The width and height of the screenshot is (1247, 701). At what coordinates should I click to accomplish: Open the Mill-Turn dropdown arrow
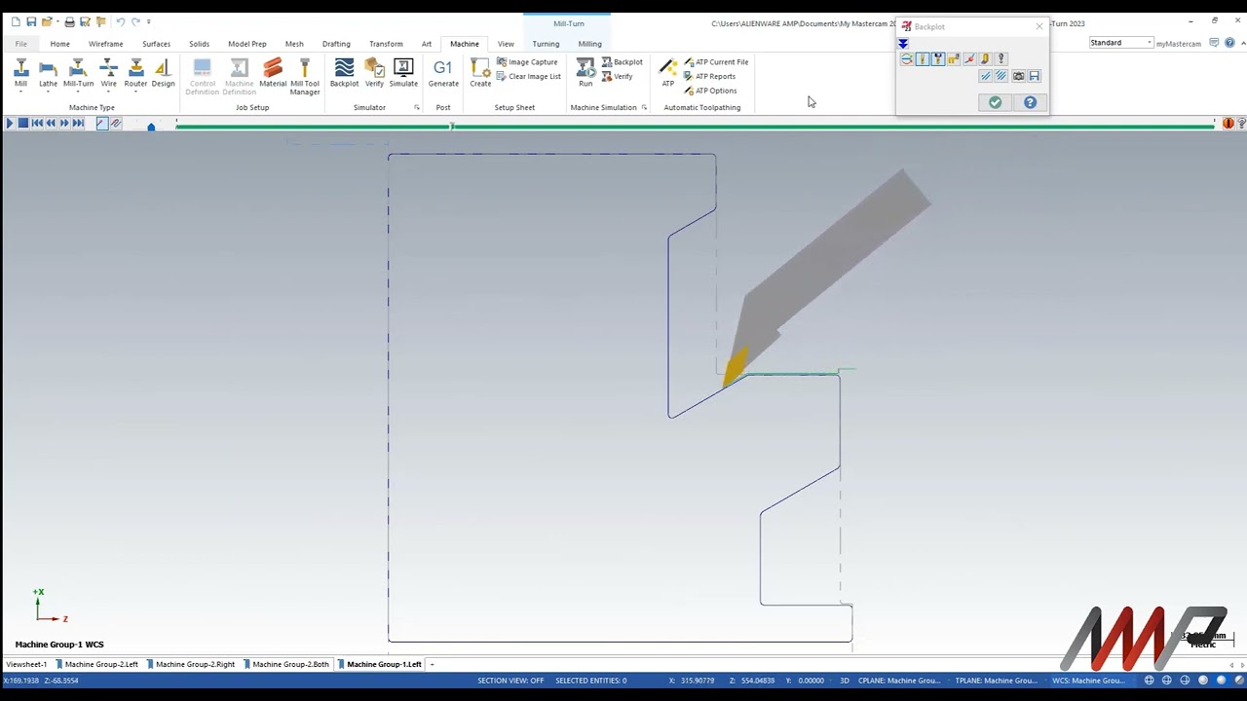pyautogui.click(x=78, y=92)
